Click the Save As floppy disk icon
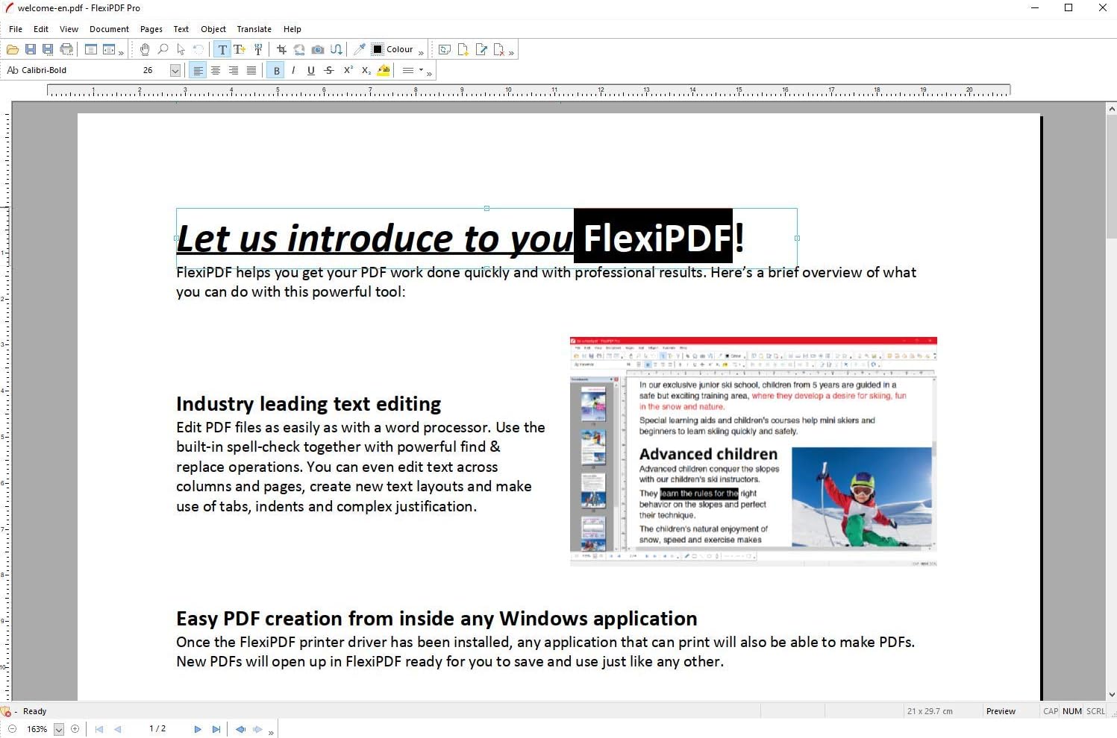Screen dimensions: 1117x738 (x=48, y=49)
